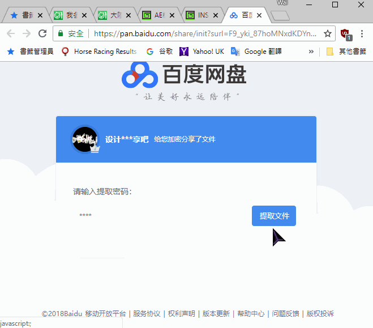Minimize the Chrome window
Screen dimensions: 373x328
[309, 5]
